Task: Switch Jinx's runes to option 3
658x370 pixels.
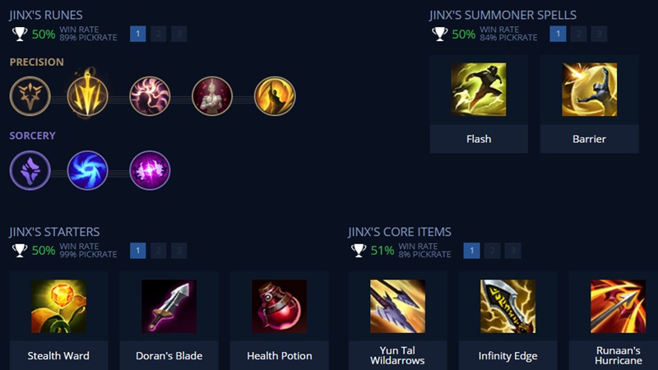Action: click(179, 34)
